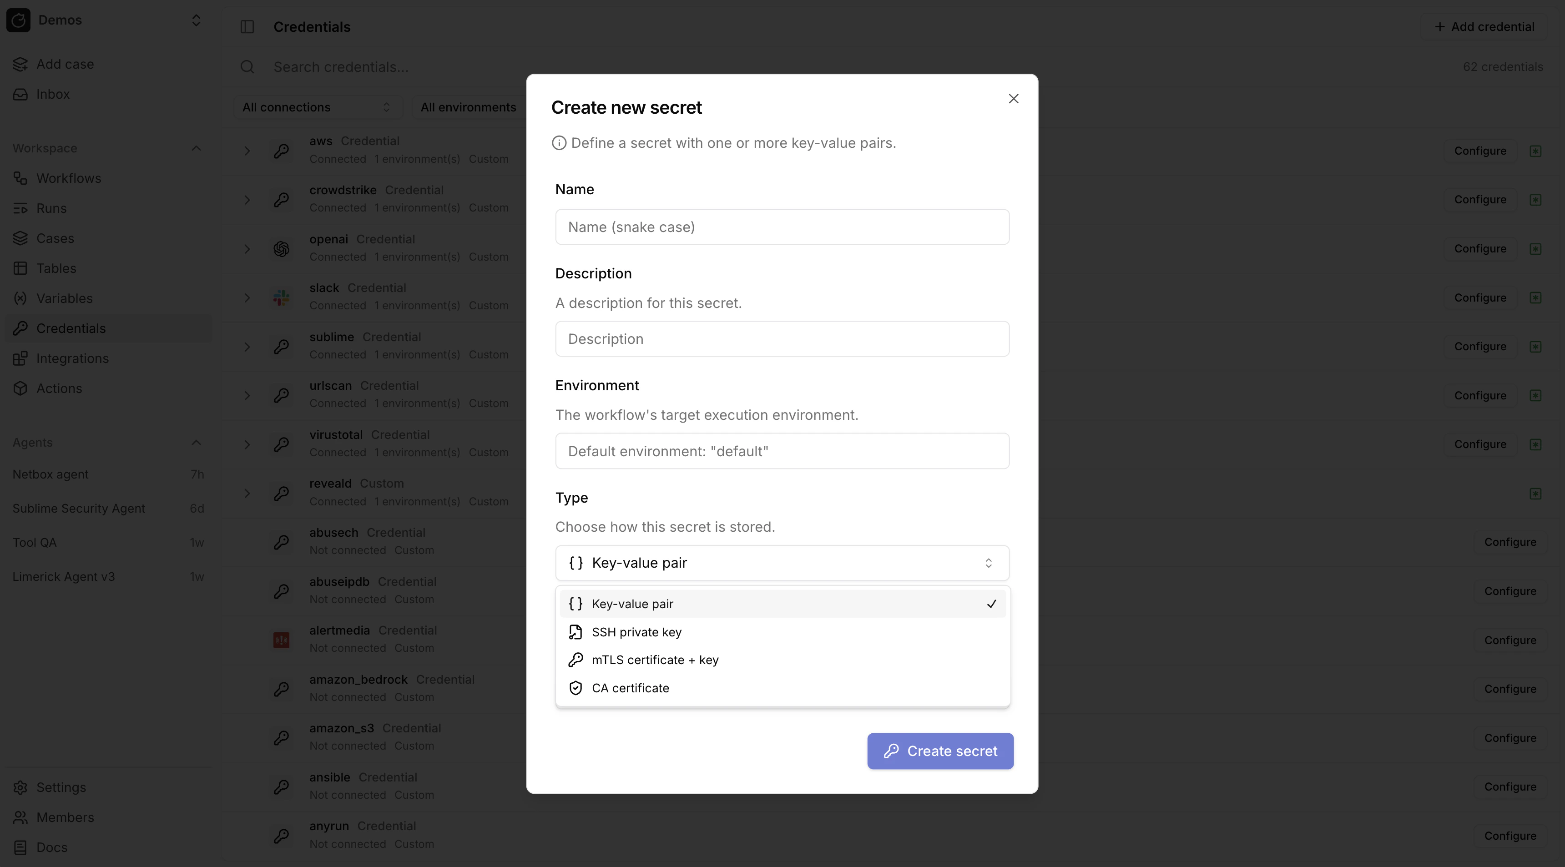Screen dimensions: 1565x867
Task: Expand the crowdstrike credential row
Action: [247, 200]
